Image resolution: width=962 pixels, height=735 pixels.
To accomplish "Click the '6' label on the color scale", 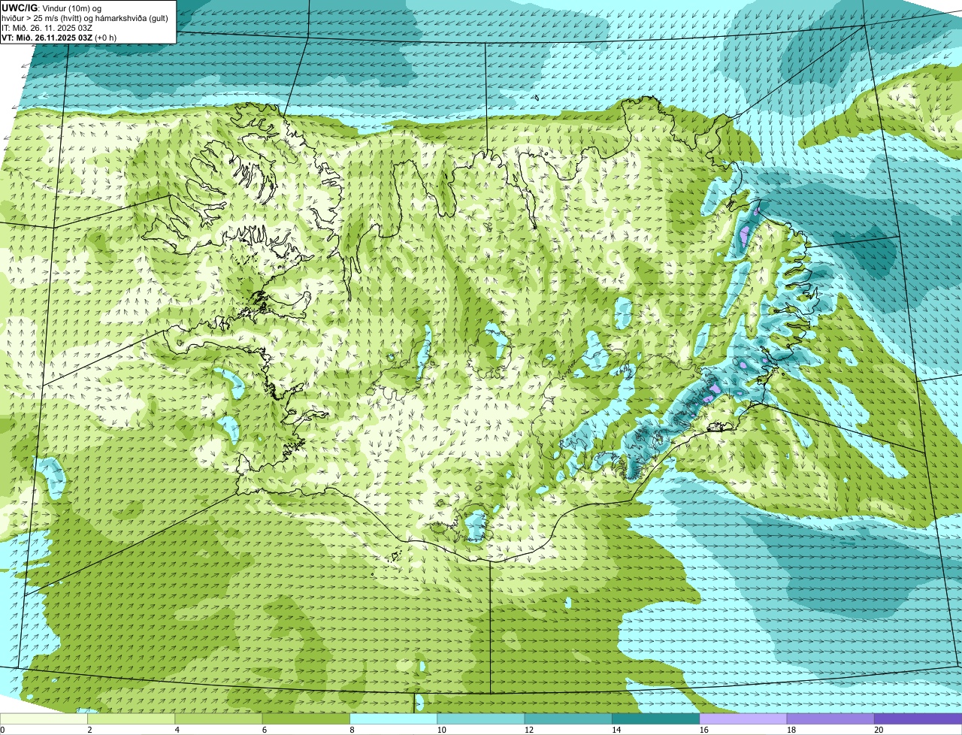I will [x=265, y=730].
